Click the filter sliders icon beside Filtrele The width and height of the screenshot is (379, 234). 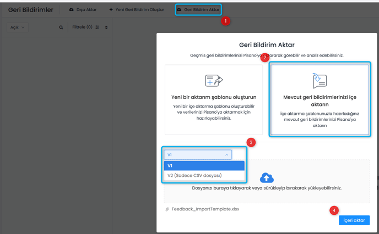click(x=98, y=27)
